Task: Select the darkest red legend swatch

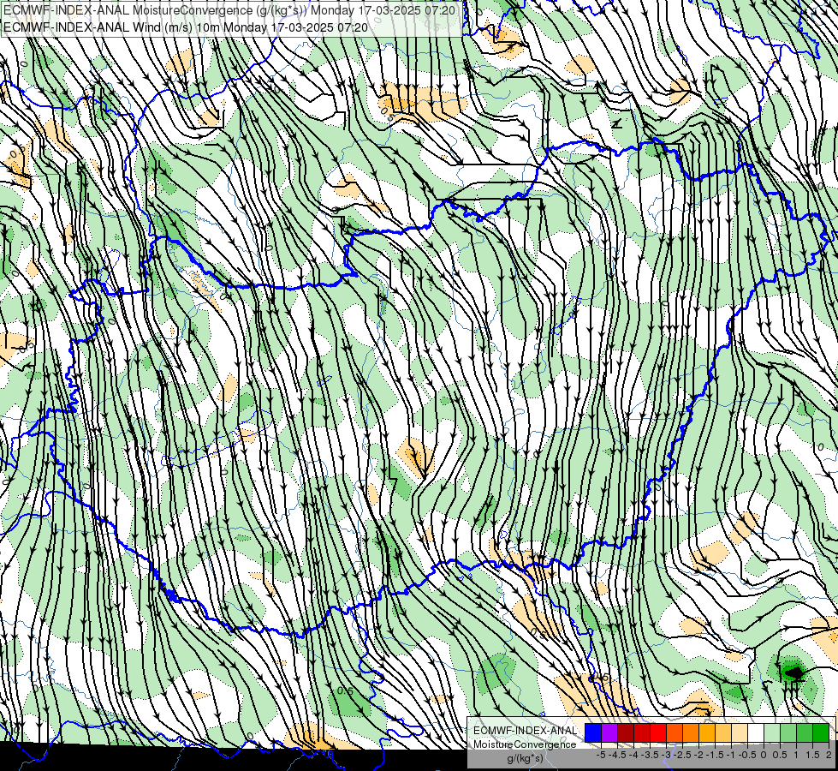Action: [x=626, y=732]
